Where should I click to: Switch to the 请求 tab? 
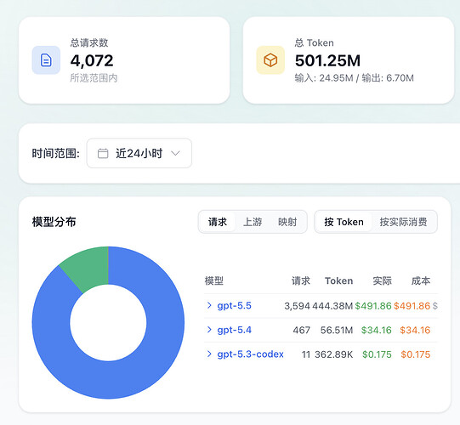[218, 222]
